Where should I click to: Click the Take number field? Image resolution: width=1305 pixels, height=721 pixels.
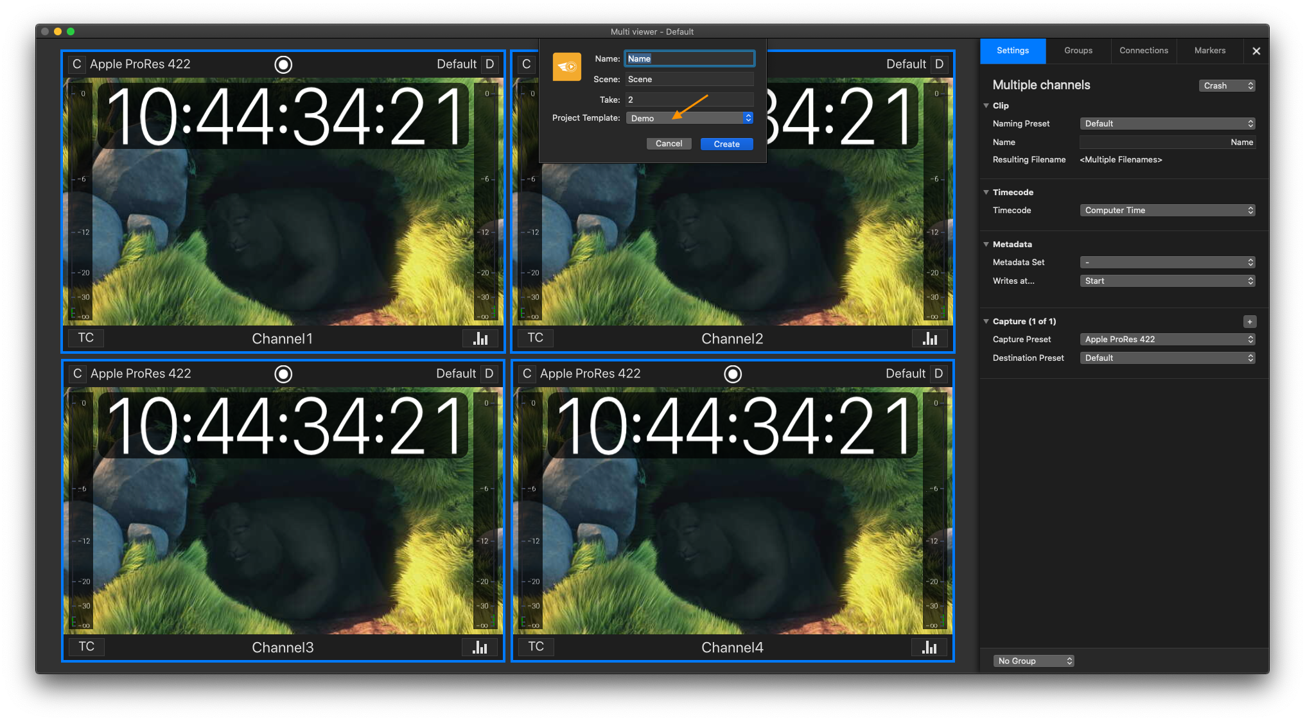[x=689, y=100]
